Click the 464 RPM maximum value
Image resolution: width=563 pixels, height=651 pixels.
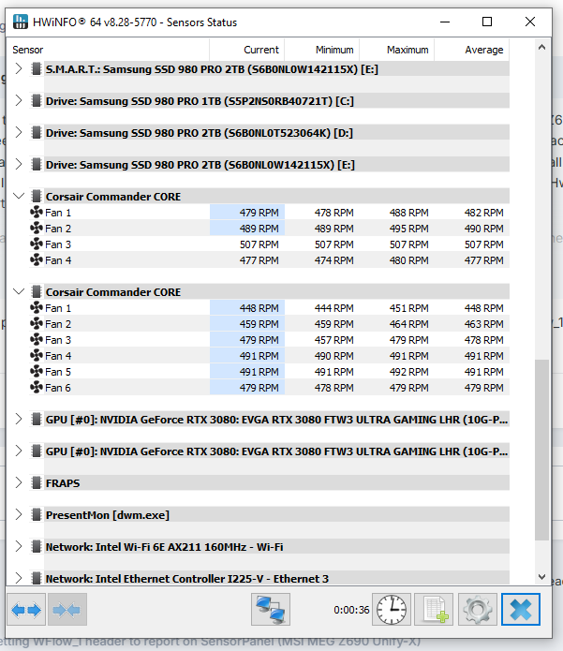(x=409, y=324)
